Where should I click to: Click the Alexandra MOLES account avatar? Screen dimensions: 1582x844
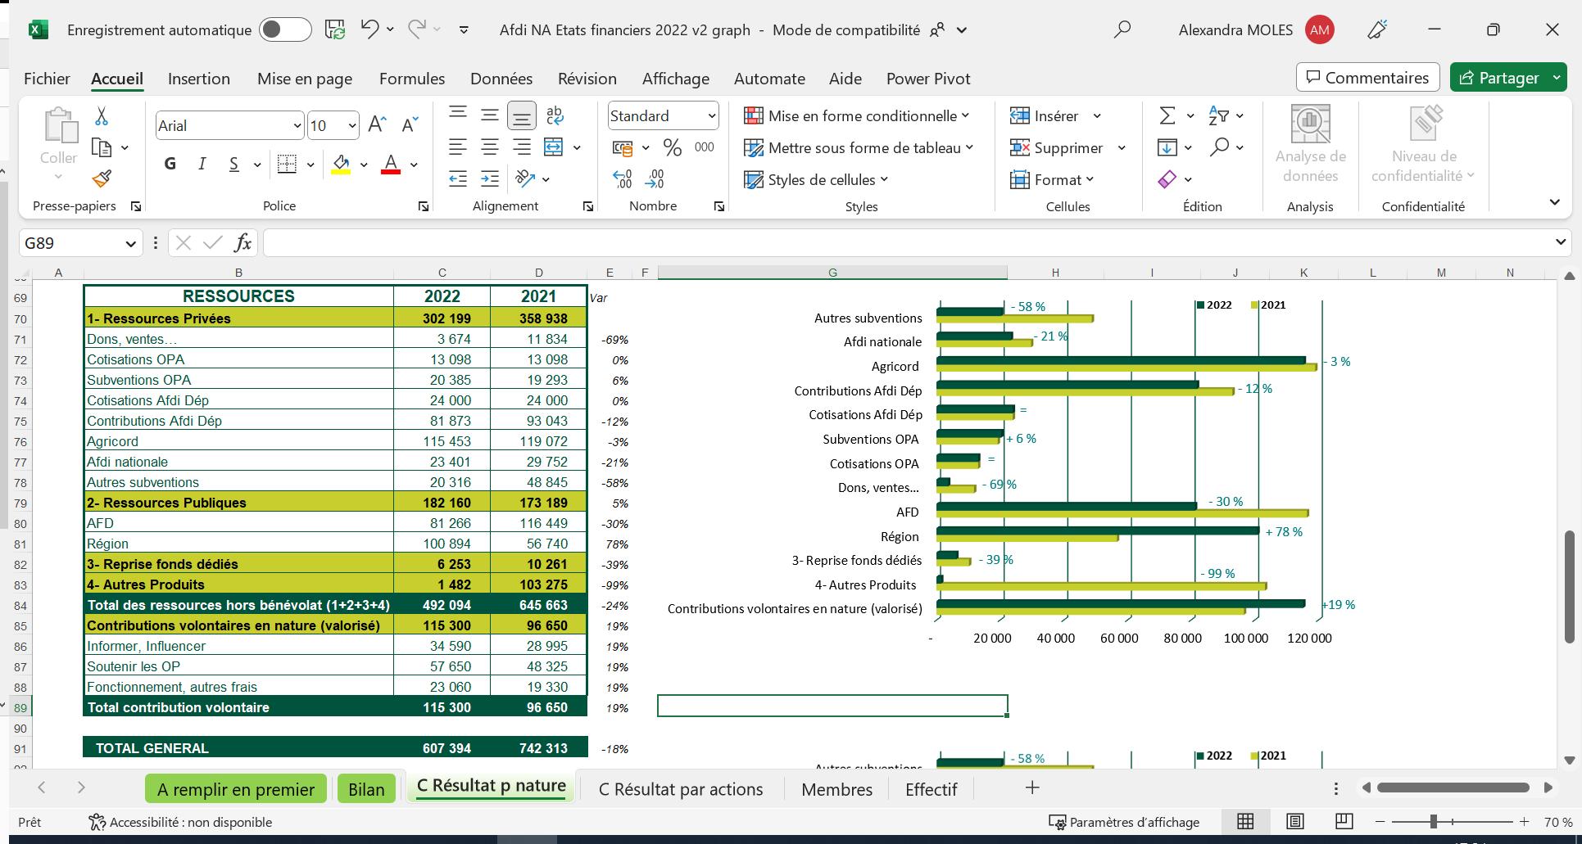[x=1320, y=30]
